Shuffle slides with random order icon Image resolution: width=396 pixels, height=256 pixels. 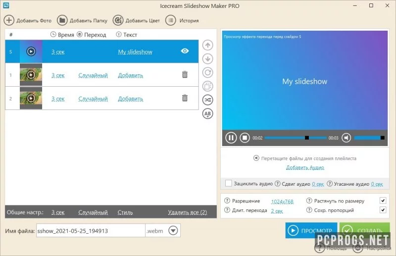[x=207, y=100]
